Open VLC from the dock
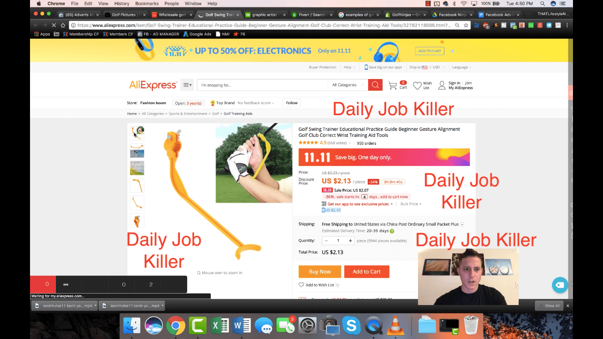 tap(395, 326)
